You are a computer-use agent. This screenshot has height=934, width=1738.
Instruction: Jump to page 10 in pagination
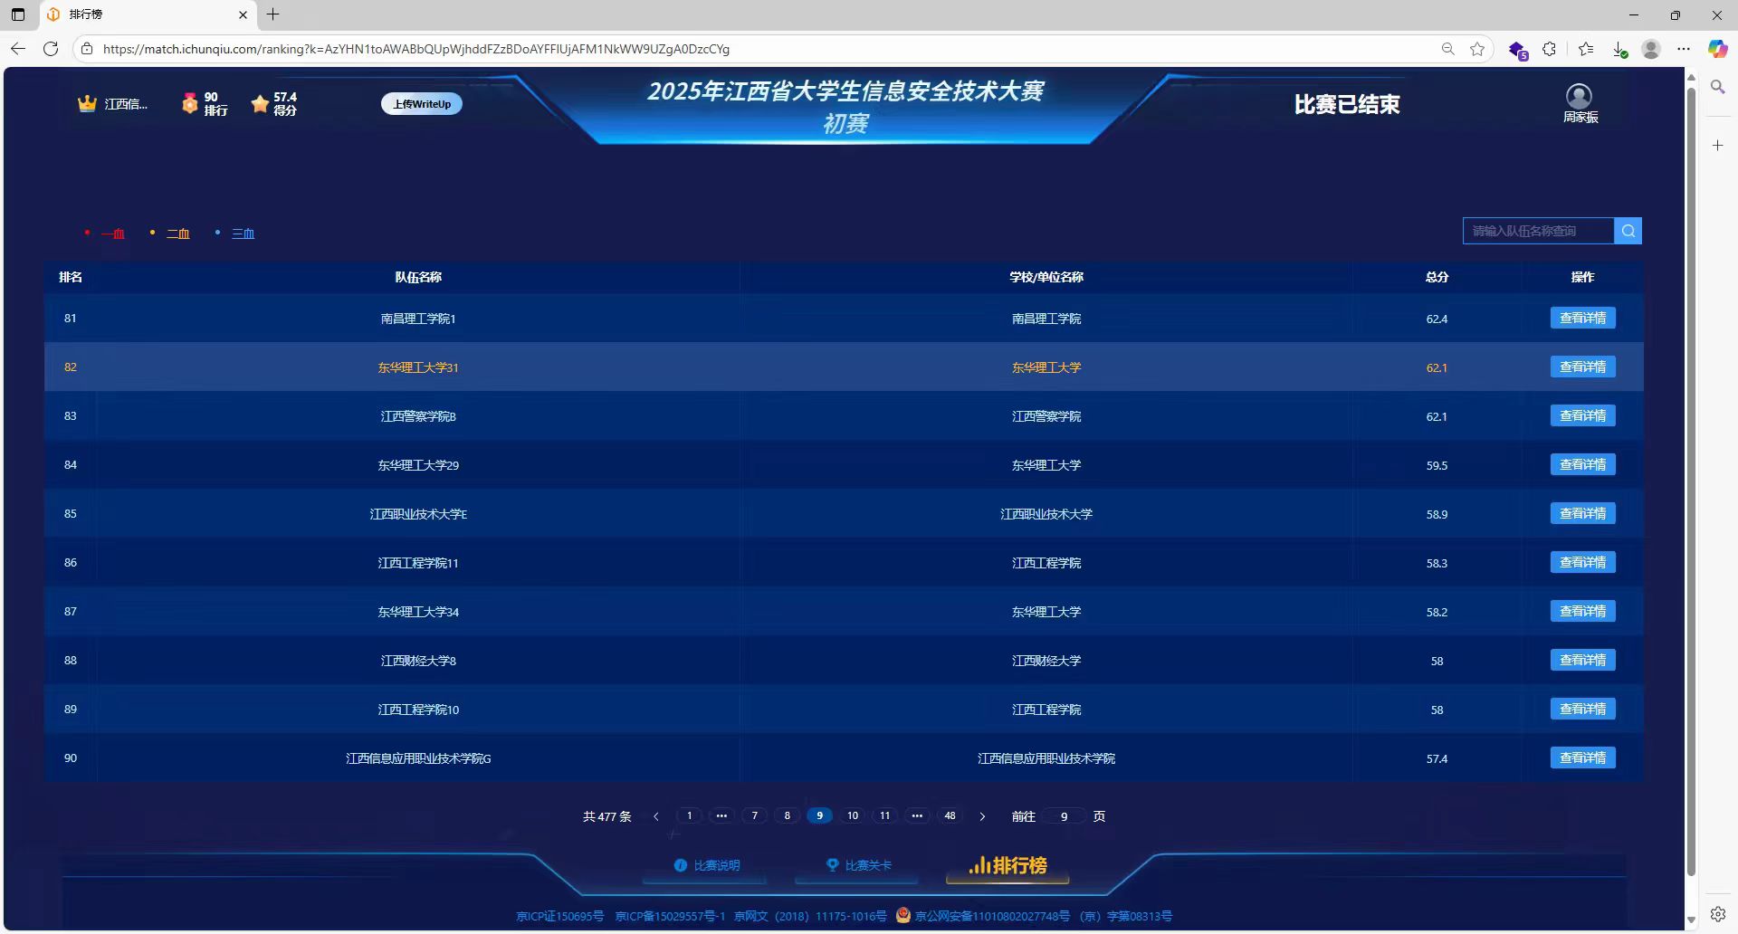pyautogui.click(x=852, y=816)
